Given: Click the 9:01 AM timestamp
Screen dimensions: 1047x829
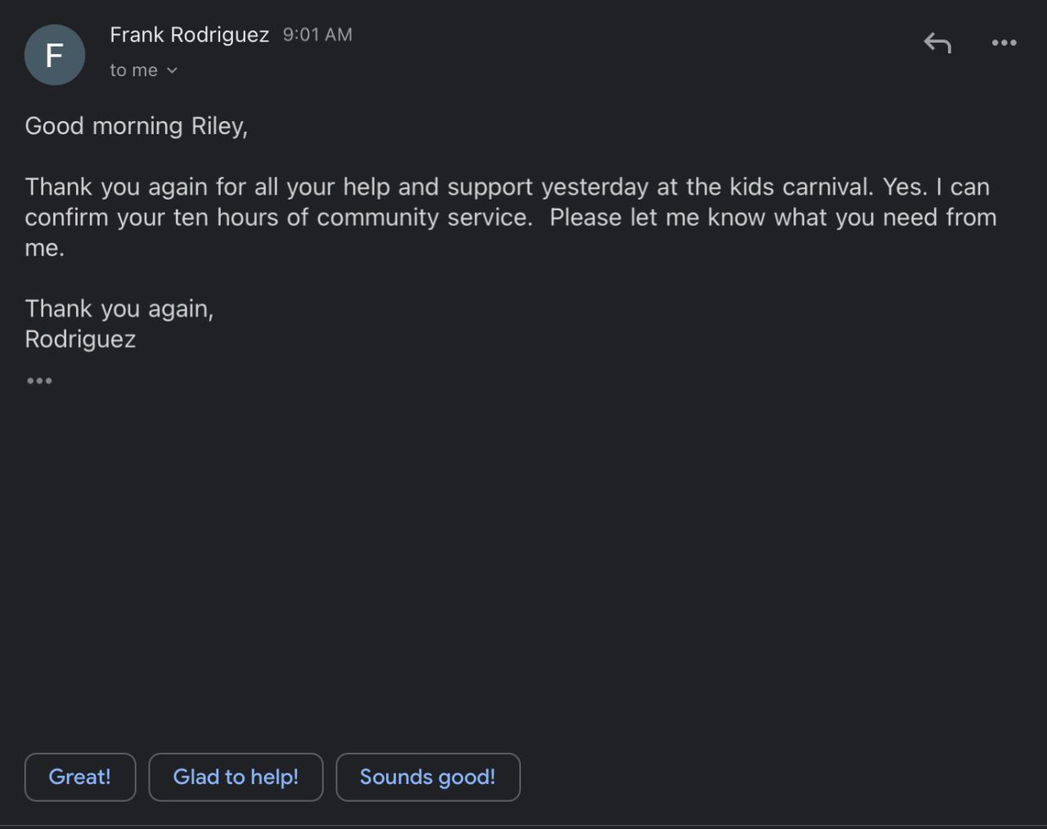Looking at the screenshot, I should (x=317, y=34).
